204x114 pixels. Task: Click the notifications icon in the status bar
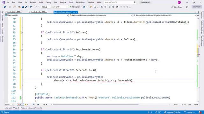200,112
